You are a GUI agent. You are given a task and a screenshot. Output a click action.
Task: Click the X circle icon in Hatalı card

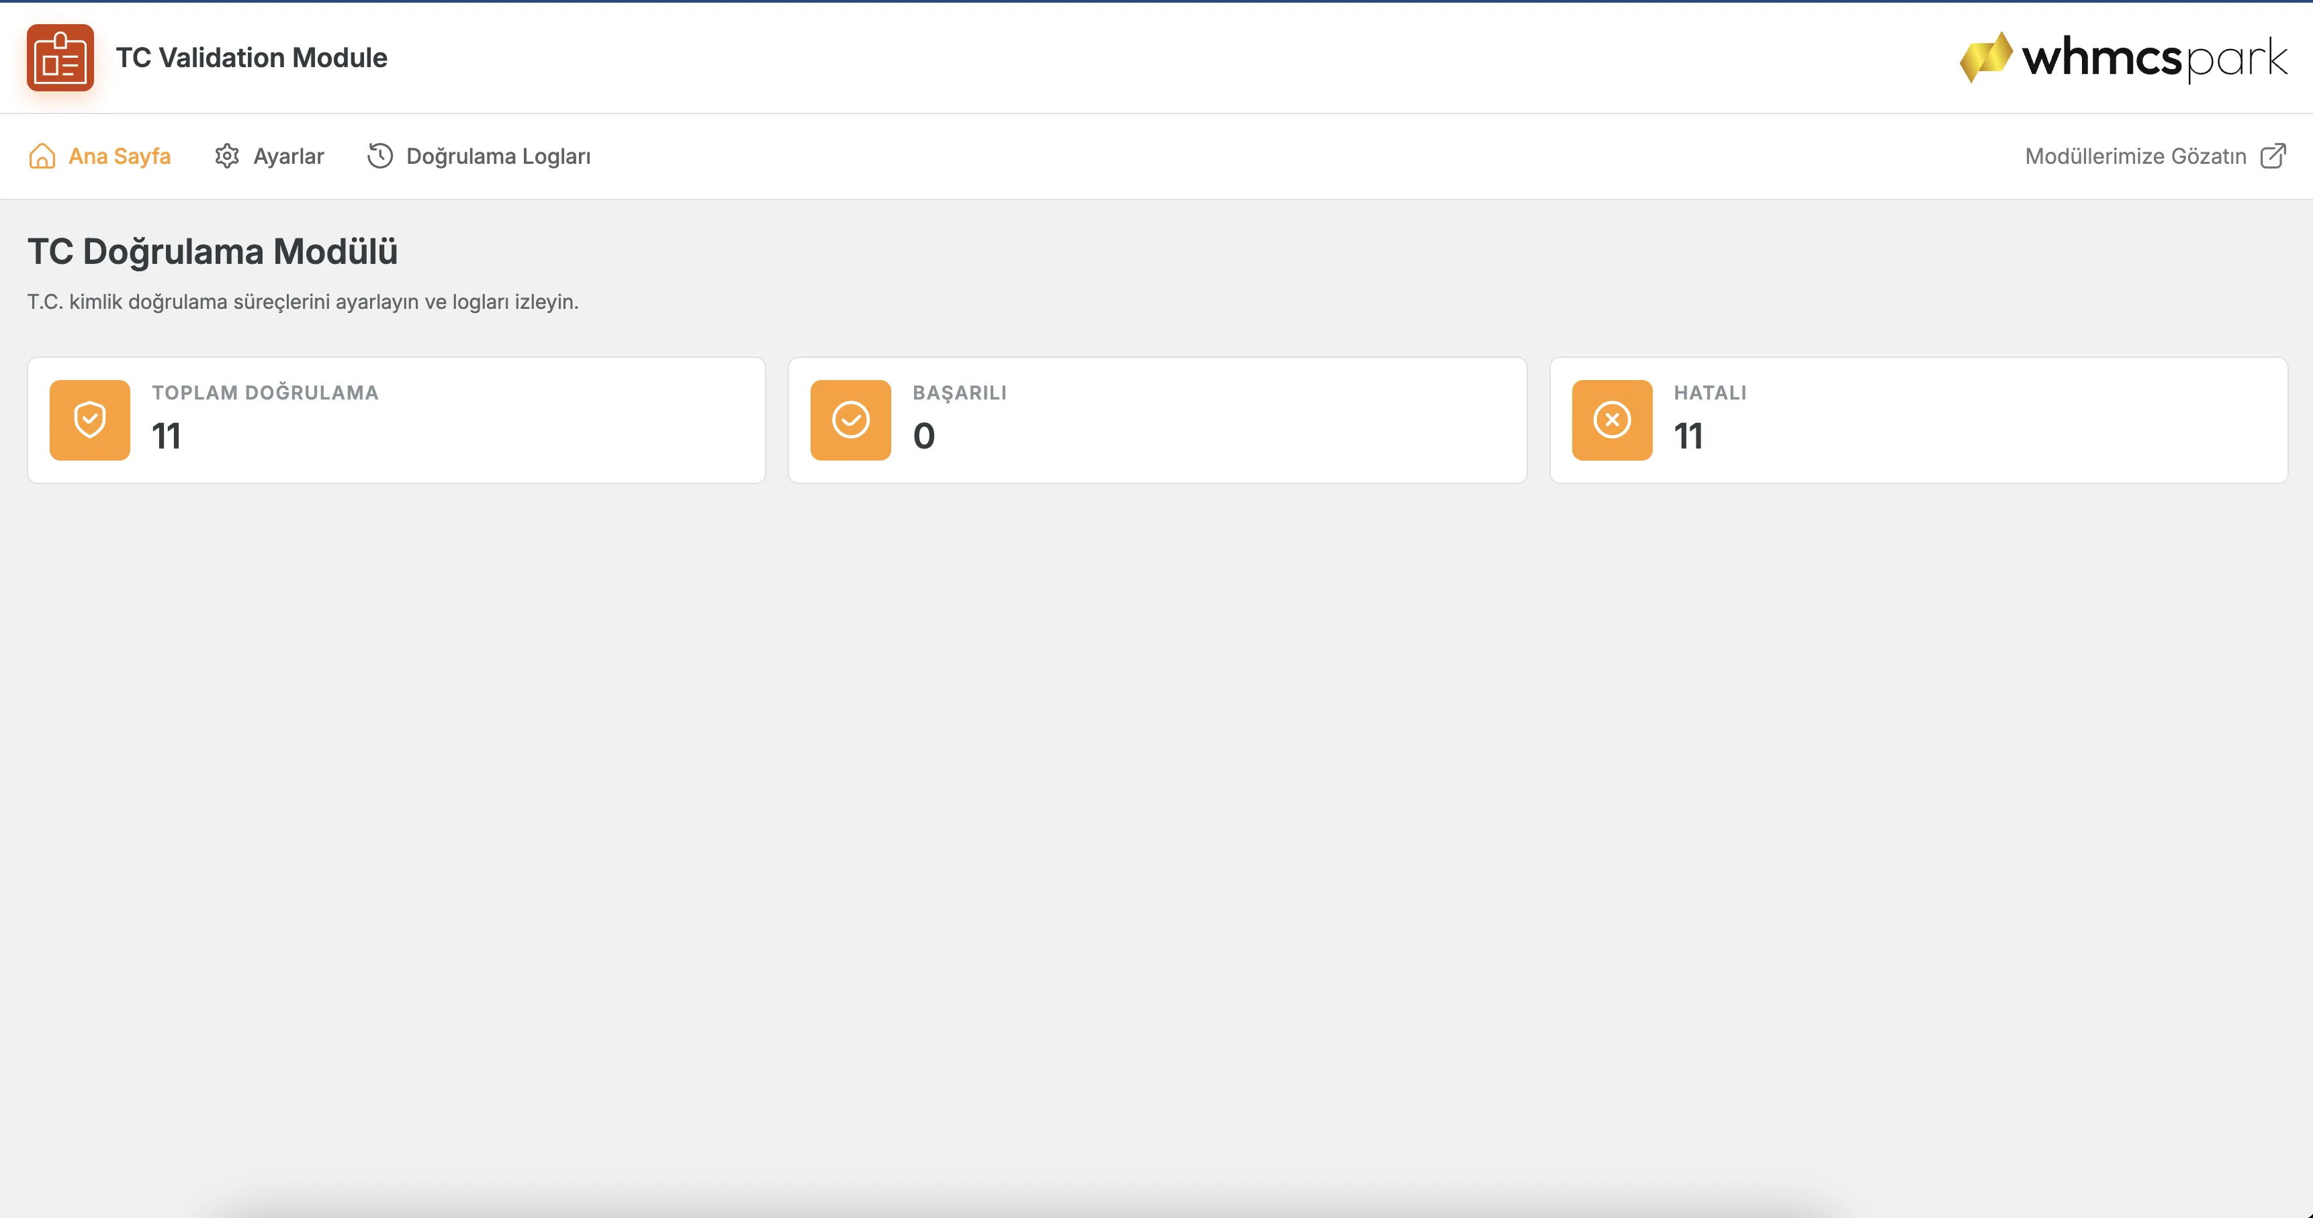coord(1612,420)
